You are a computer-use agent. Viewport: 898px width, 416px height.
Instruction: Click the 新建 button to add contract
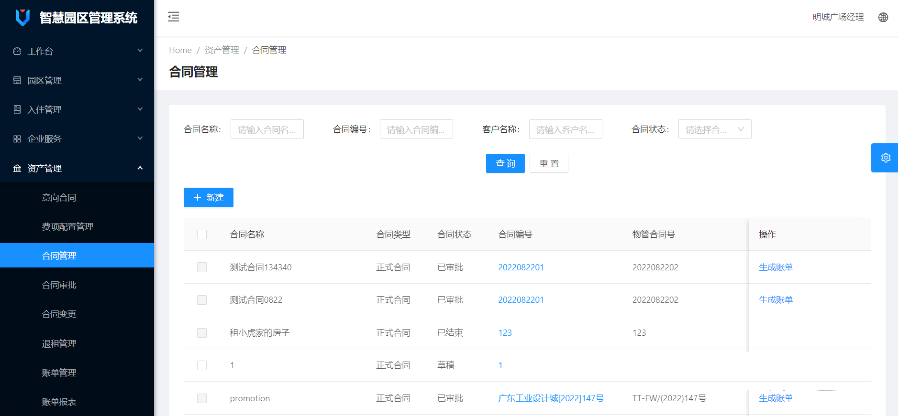pyautogui.click(x=209, y=198)
